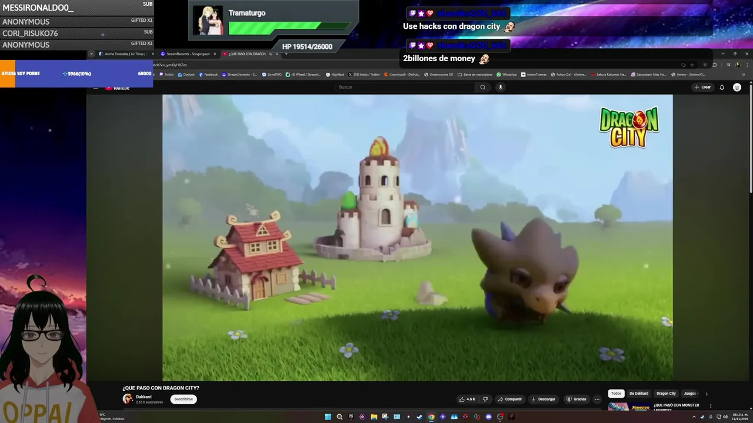
Task: Click the Crear create button
Action: [x=702, y=87]
